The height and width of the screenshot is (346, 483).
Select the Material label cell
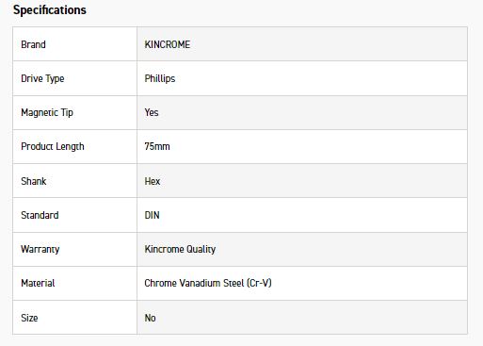[x=74, y=284]
